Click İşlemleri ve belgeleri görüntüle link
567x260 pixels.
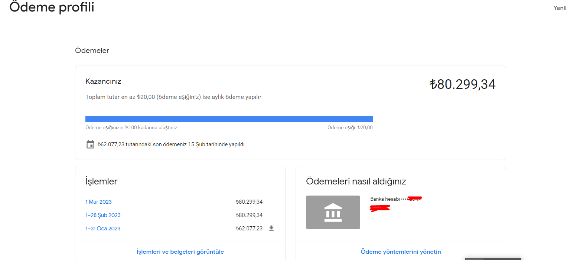point(180,252)
